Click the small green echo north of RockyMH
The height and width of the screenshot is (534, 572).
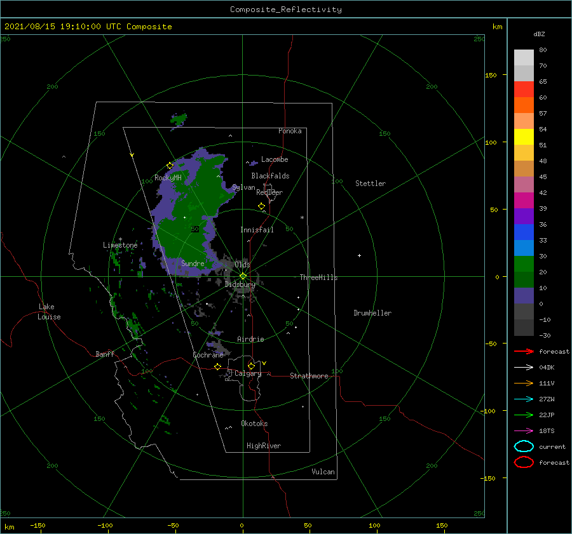click(179, 119)
